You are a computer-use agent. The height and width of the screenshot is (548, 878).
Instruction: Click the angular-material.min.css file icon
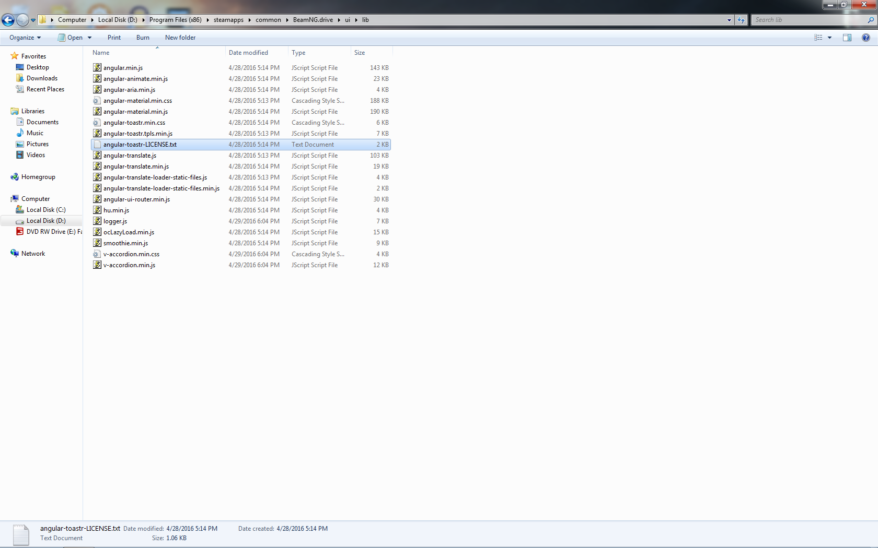[97, 100]
